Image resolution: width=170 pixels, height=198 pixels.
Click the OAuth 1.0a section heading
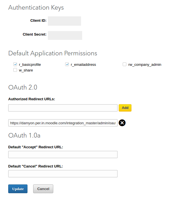[24, 136]
